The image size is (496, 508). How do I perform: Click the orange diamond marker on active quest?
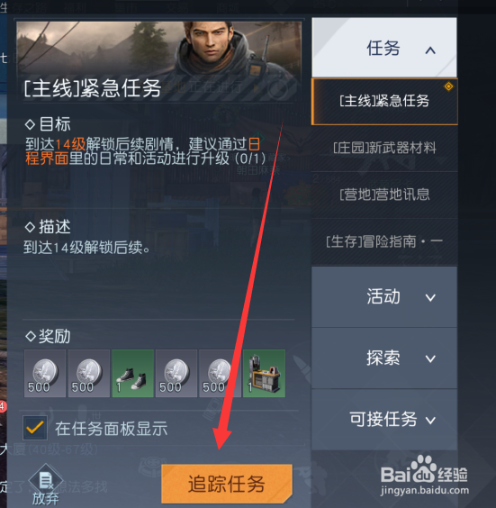[x=448, y=86]
